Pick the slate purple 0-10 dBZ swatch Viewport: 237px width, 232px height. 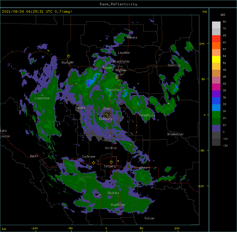click(x=216, y=128)
